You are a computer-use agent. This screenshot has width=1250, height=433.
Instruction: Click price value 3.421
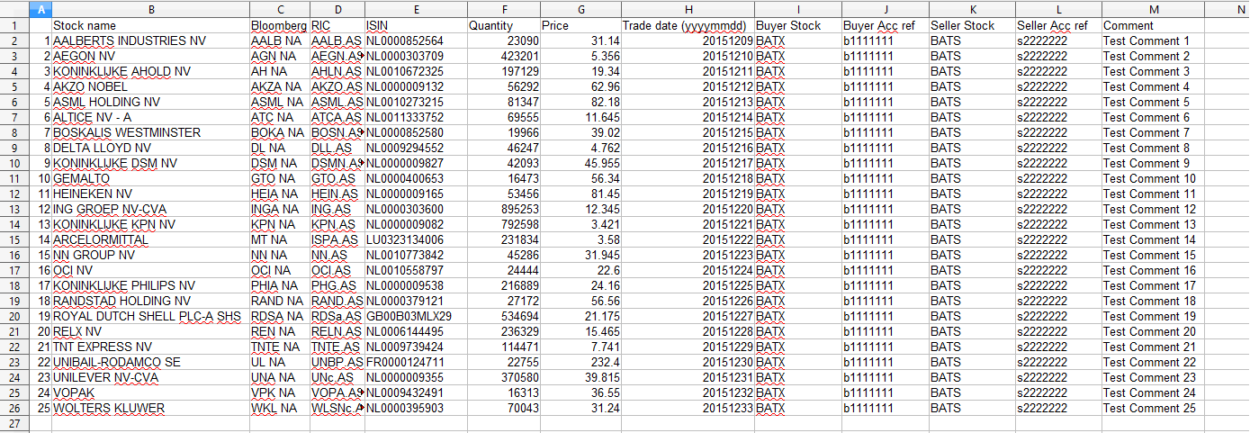click(580, 224)
